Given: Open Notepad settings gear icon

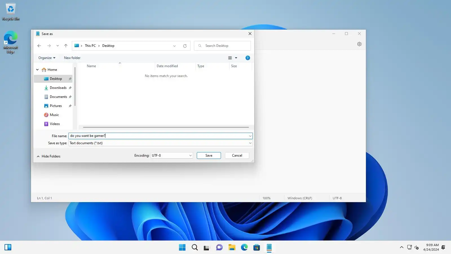Looking at the screenshot, I should point(359,44).
